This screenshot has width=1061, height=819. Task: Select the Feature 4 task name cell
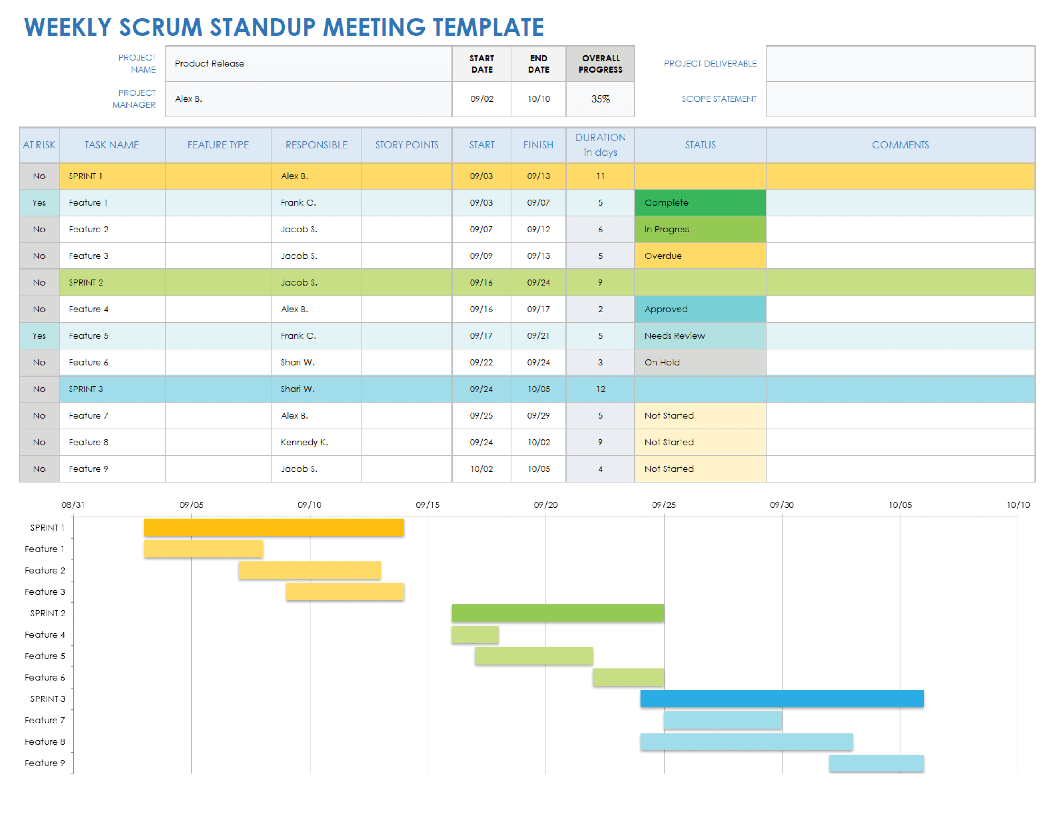[x=112, y=309]
